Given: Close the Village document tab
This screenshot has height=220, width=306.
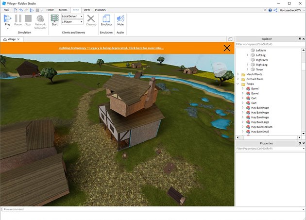Looking at the screenshot, I should [x=18, y=39].
